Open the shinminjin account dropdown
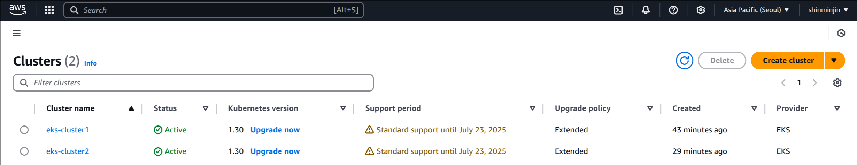 click(x=828, y=10)
